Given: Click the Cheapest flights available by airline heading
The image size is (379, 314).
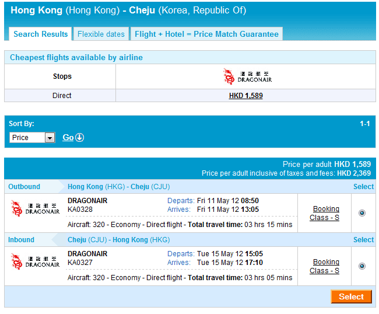Looking at the screenshot, I should (x=76, y=58).
